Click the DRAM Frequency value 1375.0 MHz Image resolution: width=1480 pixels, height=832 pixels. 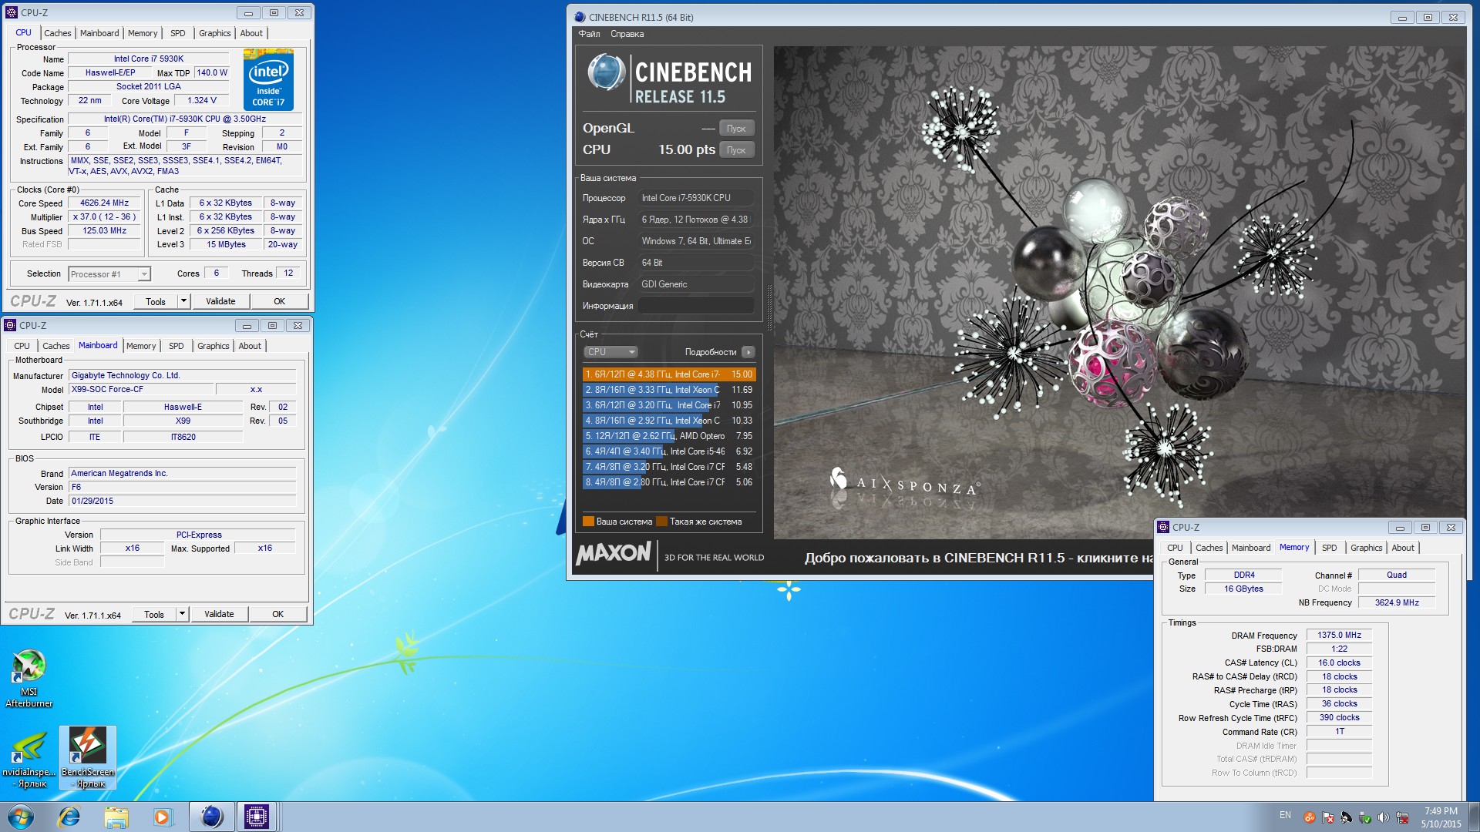[1339, 636]
